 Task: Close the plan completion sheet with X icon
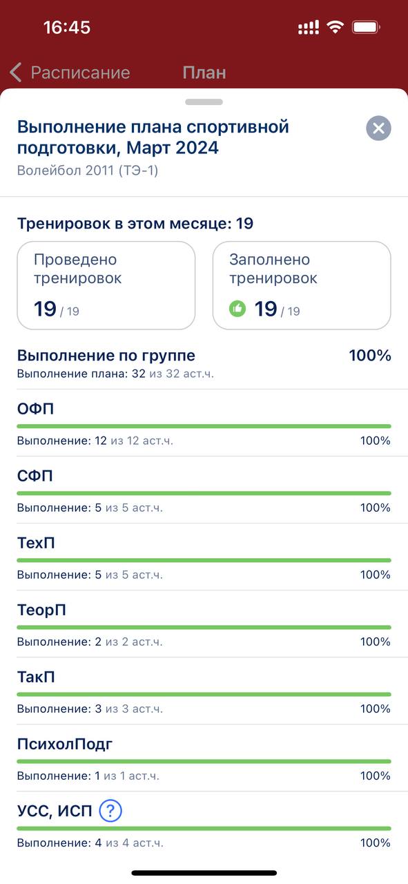(378, 128)
